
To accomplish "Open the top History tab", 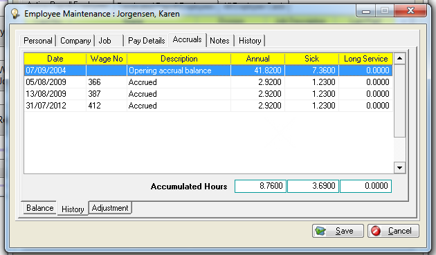I will (x=250, y=41).
